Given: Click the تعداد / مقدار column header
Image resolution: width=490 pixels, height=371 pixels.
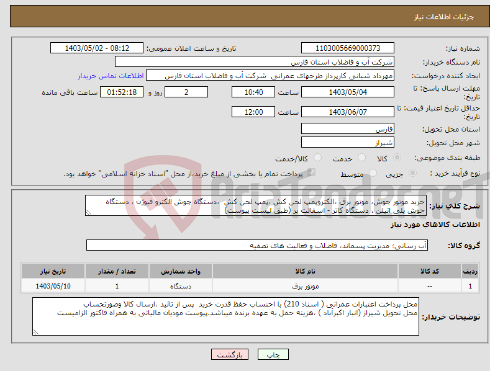Looking at the screenshot, I should pos(117,271).
